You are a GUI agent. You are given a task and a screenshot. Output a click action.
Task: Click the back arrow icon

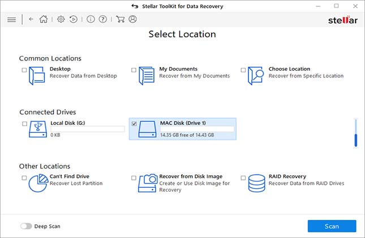coord(31,19)
